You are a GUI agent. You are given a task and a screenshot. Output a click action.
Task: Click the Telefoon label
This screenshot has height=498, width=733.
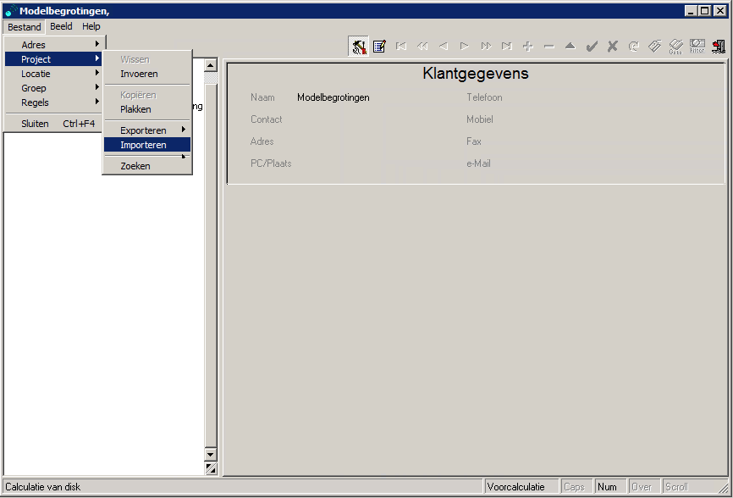click(x=484, y=97)
